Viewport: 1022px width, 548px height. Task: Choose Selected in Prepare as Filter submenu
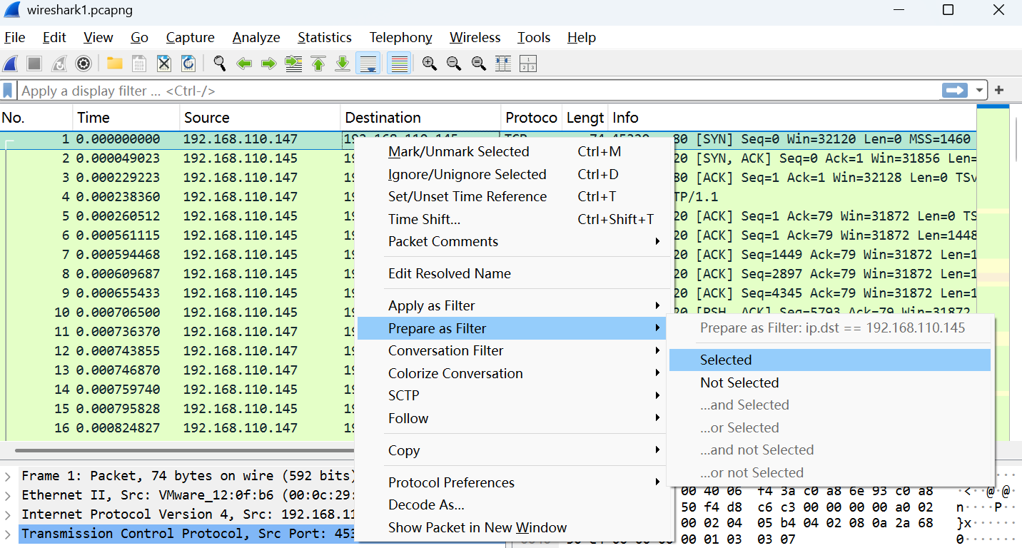coord(726,360)
